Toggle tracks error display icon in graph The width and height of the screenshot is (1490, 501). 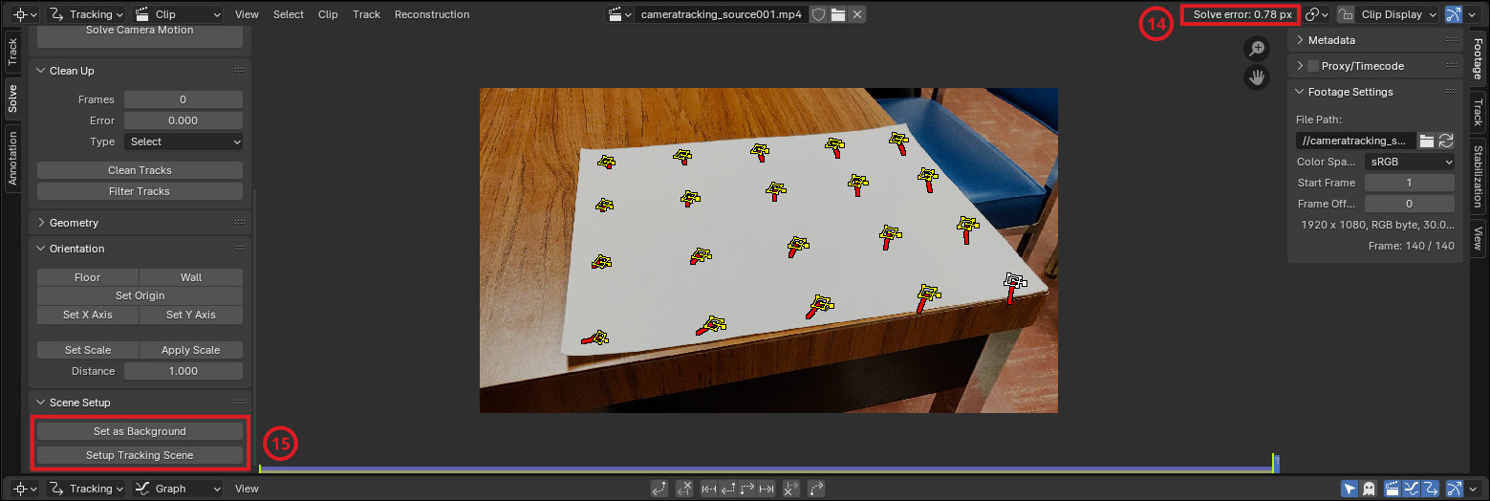1430,489
